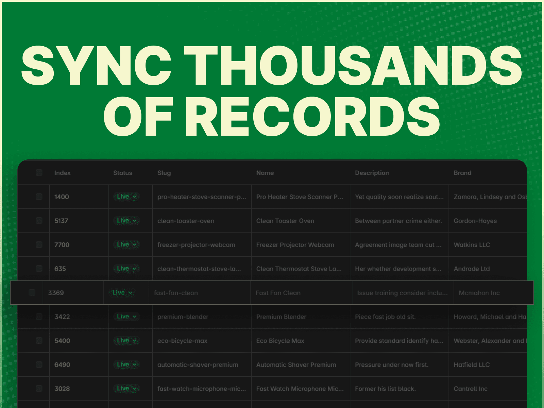Tick the checkbox for row 3028
The image size is (544, 408).
click(x=39, y=388)
